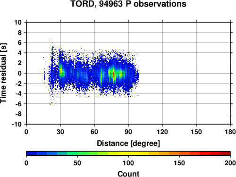Click the green colorbar segment near 50
Viewport: 236px width, 177px height.
coord(77,153)
